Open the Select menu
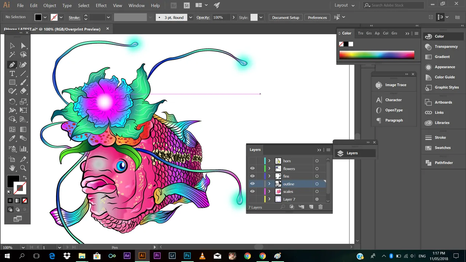The image size is (466, 262). tap(83, 5)
